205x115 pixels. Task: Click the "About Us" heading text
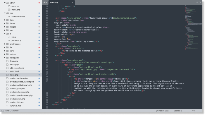(x=119, y=79)
